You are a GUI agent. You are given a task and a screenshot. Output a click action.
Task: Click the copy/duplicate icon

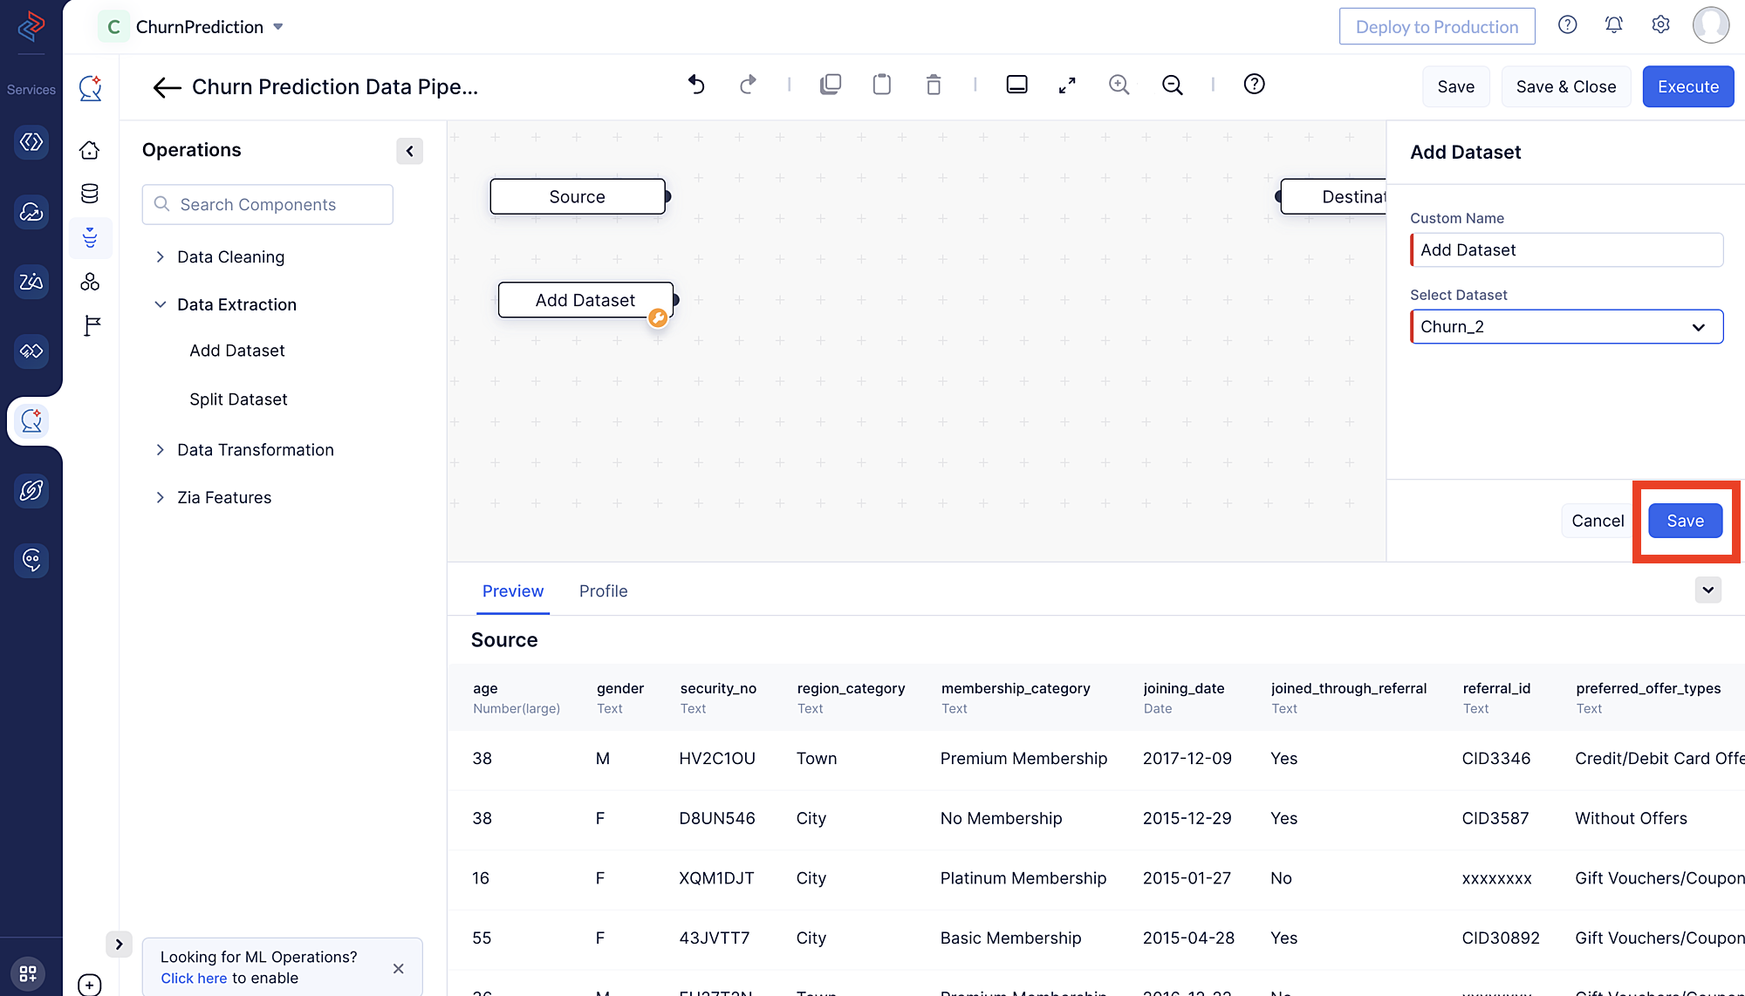(830, 85)
